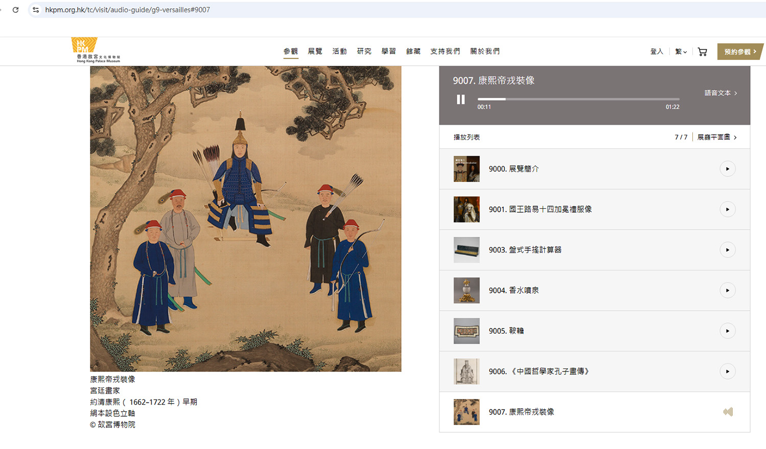The width and height of the screenshot is (766, 449).
Task: Play track 9001 國王路易十四加冕禮服像
Action: (727, 209)
